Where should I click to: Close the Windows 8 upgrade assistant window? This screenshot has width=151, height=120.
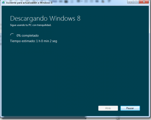click(x=144, y=2)
